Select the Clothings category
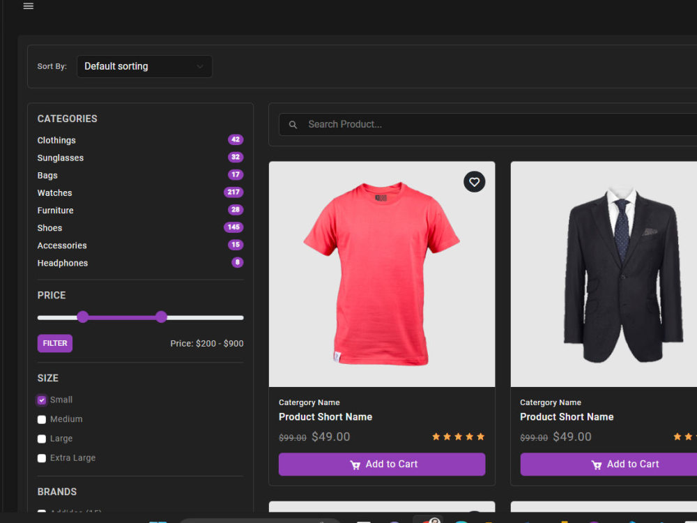 point(56,140)
